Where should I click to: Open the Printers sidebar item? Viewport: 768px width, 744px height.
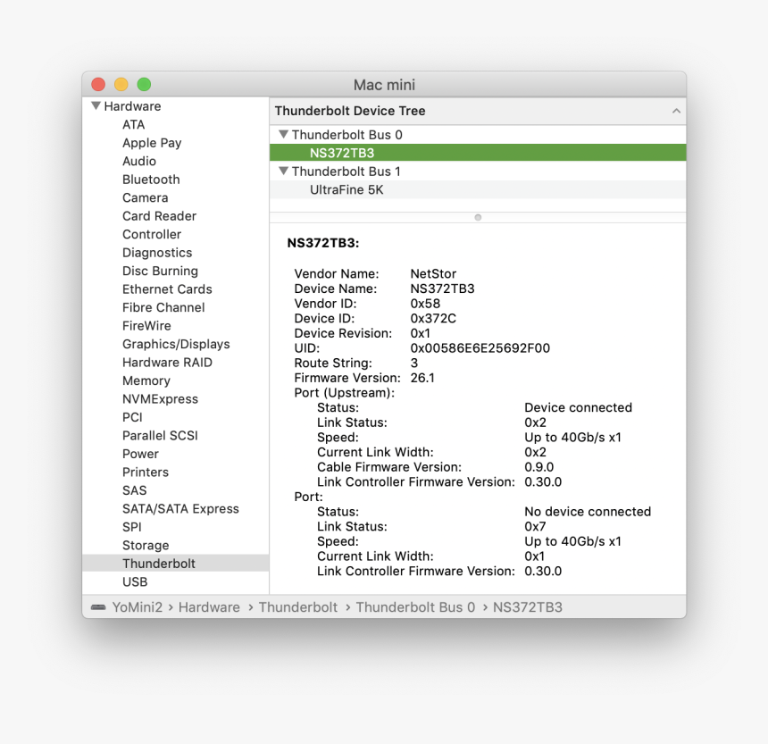[146, 472]
